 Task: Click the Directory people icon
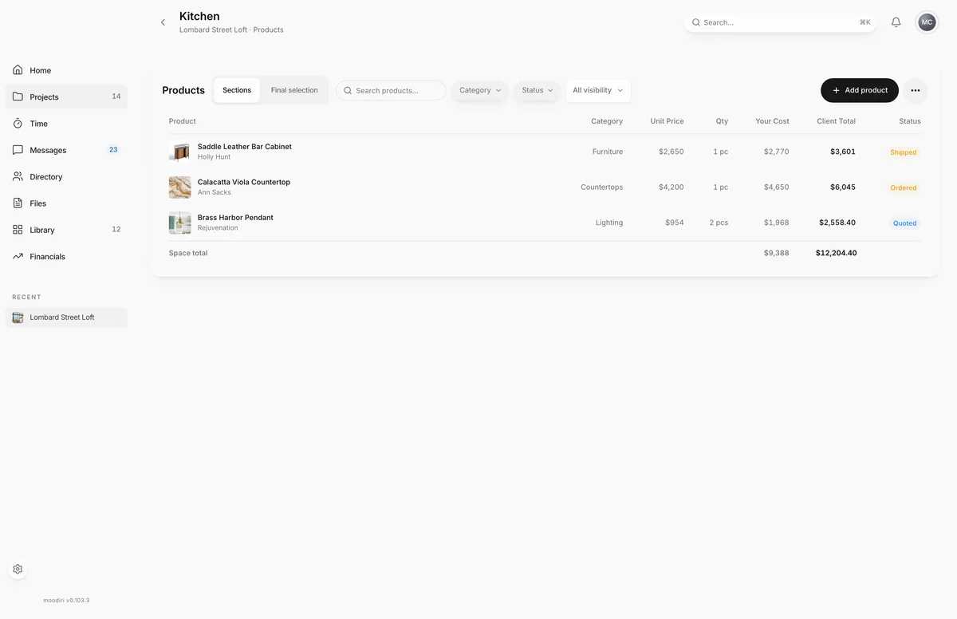[x=18, y=176]
